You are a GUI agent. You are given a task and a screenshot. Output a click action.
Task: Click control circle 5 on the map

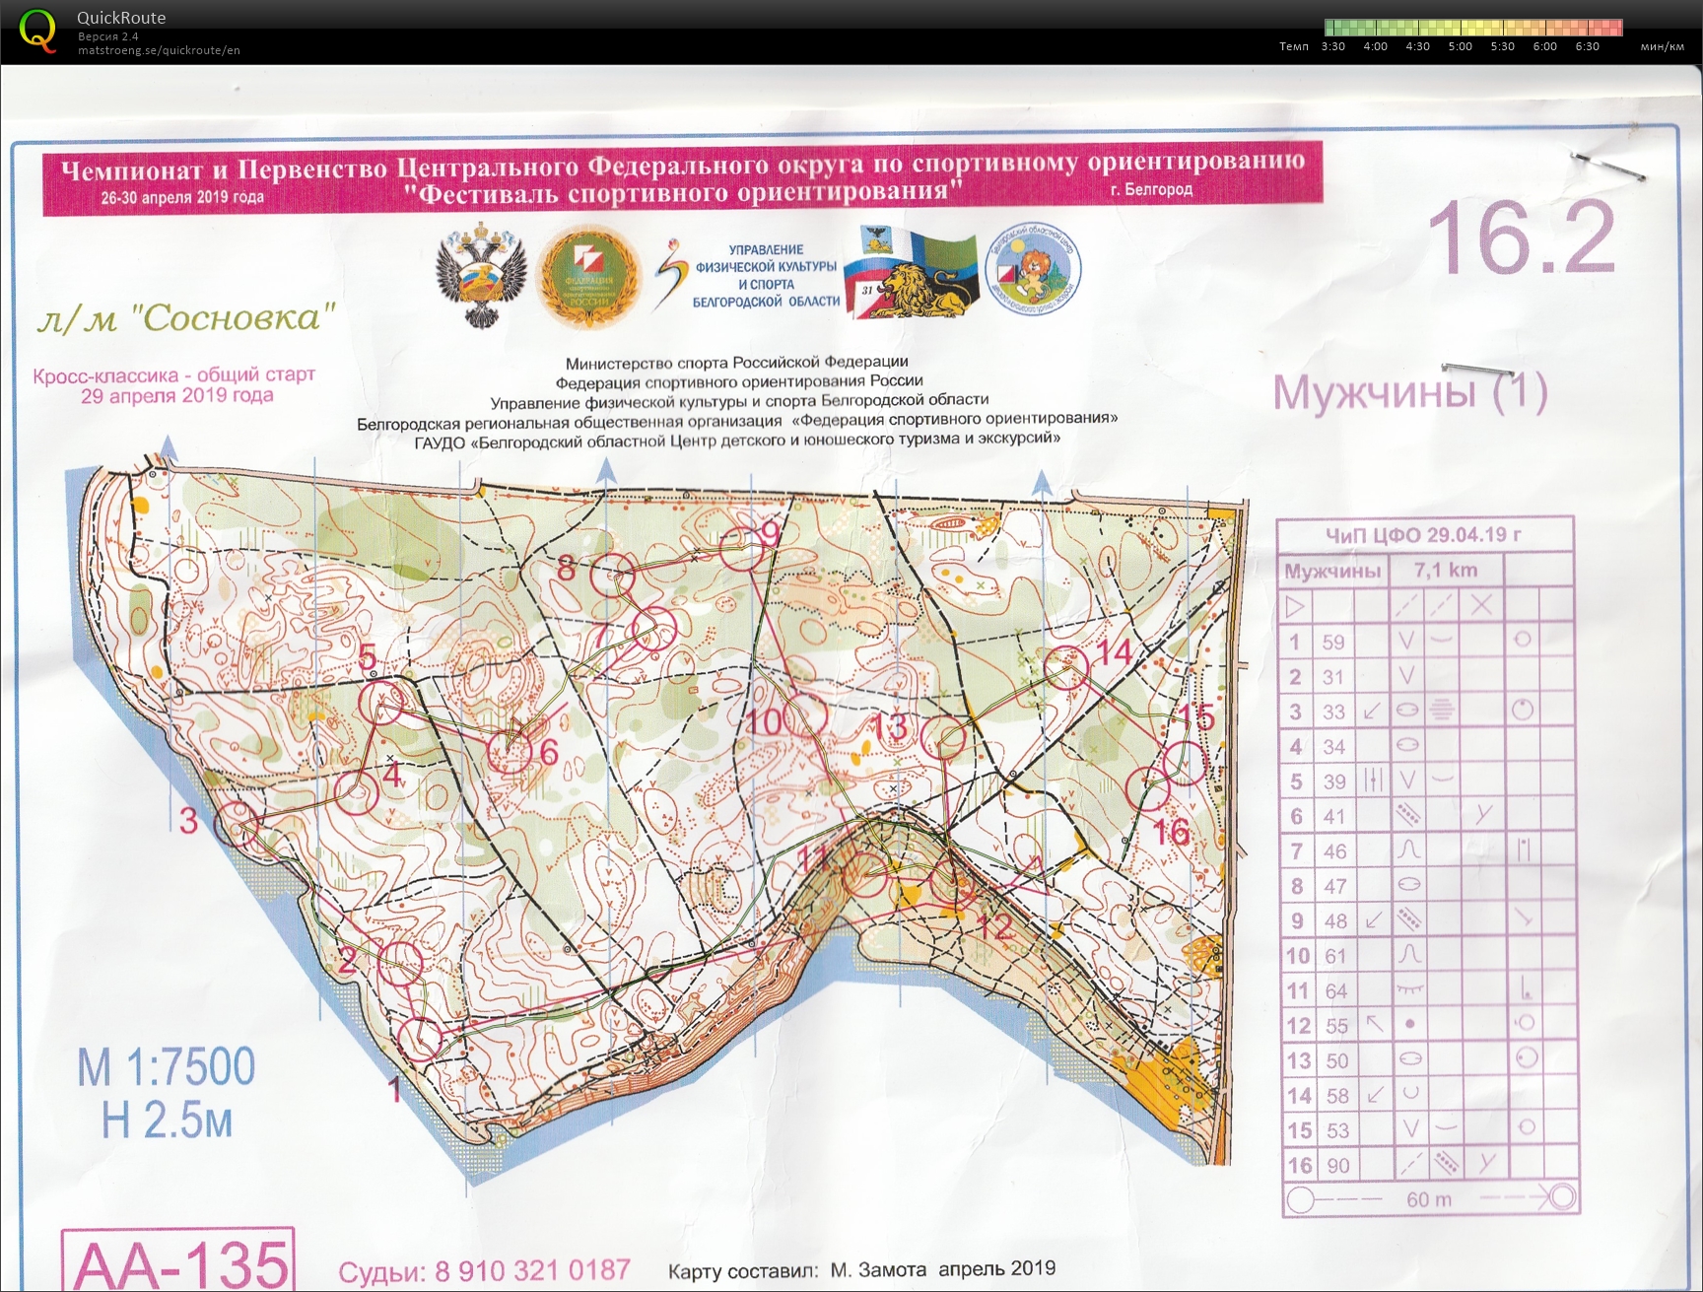pyautogui.click(x=380, y=703)
